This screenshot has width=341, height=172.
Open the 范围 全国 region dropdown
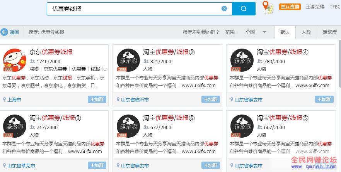pos(256,32)
